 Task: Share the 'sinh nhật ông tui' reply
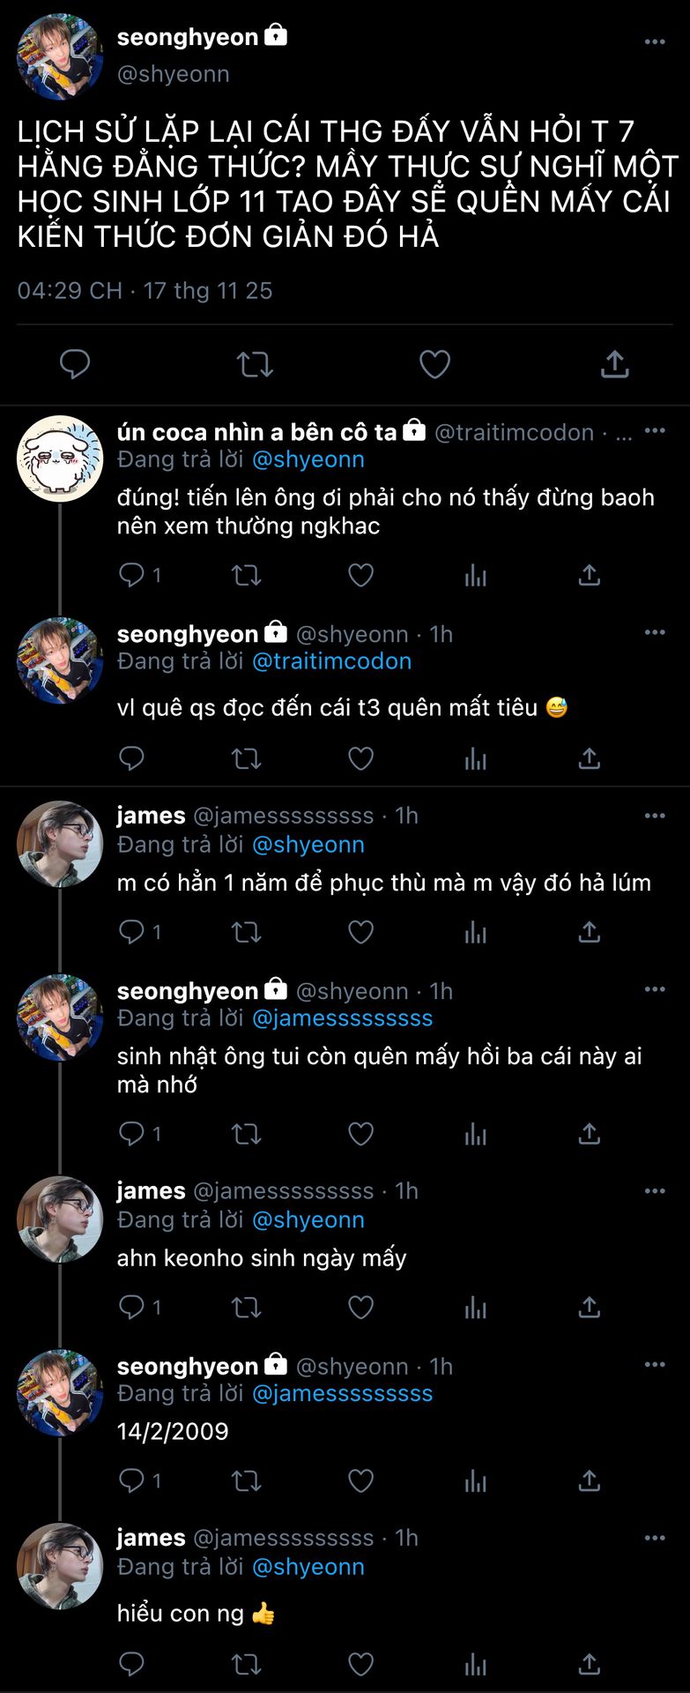click(x=589, y=1134)
